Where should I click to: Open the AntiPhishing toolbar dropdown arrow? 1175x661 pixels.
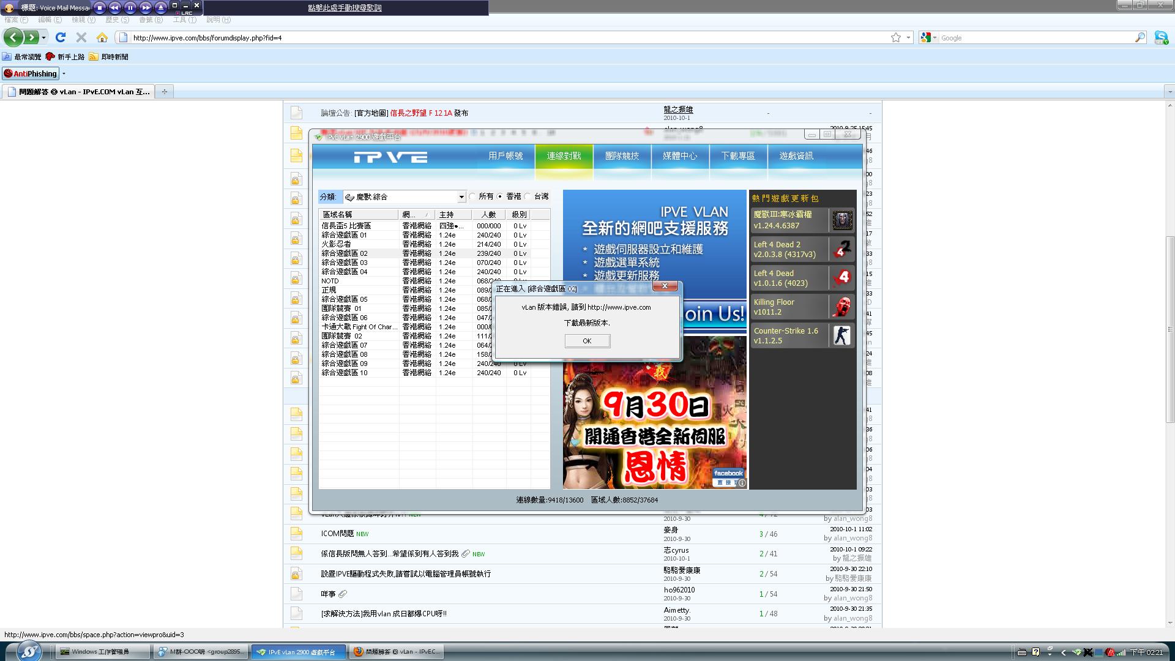pyautogui.click(x=64, y=73)
